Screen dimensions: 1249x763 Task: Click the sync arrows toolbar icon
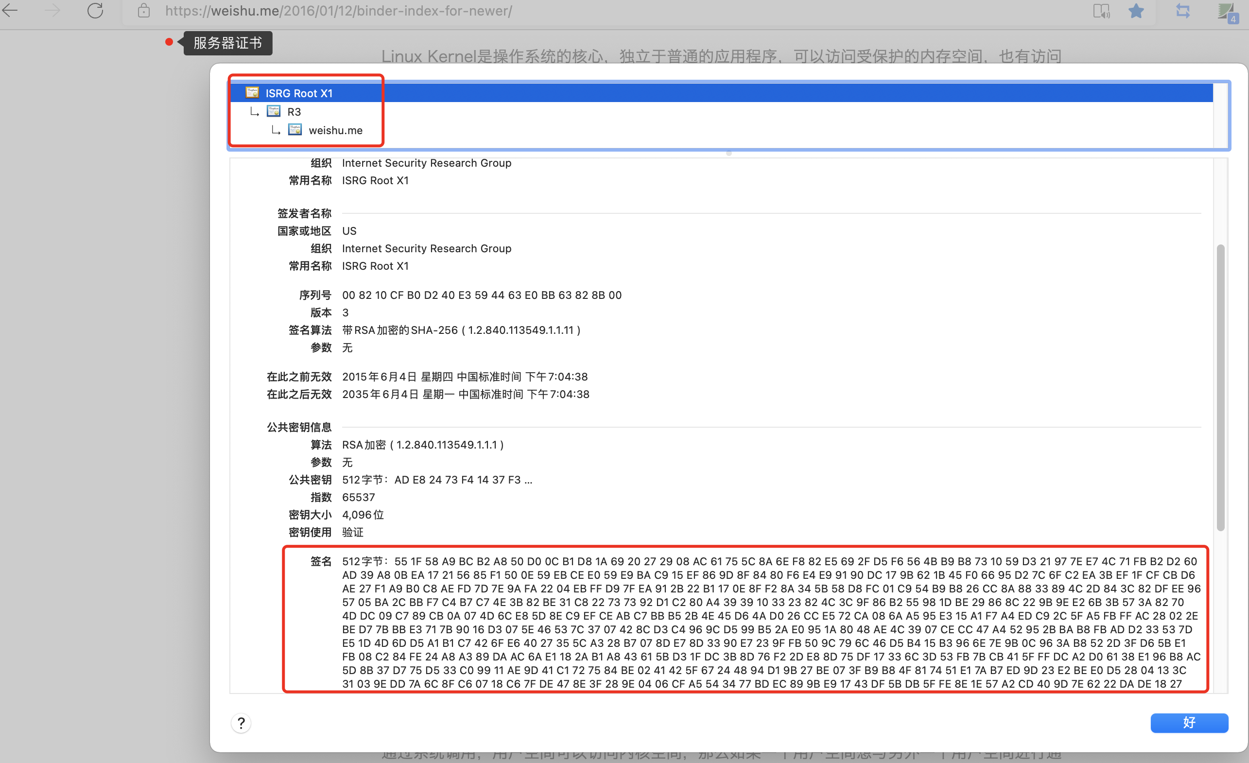pyautogui.click(x=1183, y=11)
